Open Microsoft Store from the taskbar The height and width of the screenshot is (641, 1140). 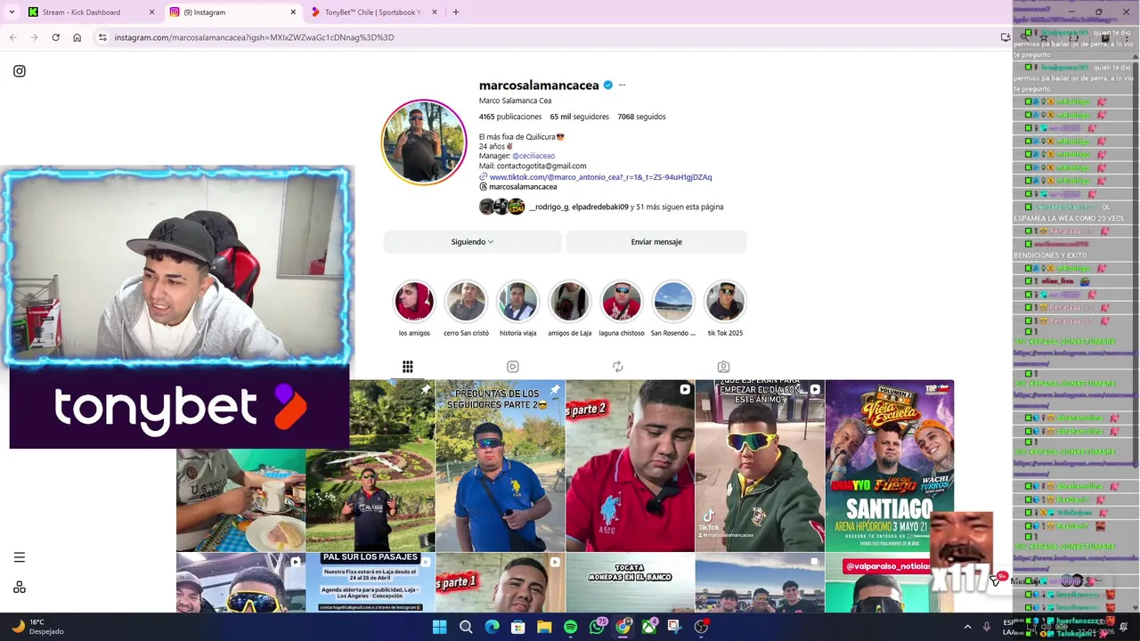(518, 627)
